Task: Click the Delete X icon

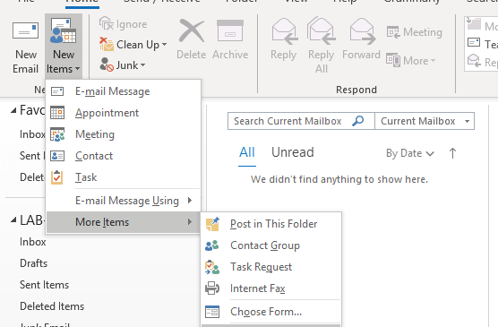Action: pyautogui.click(x=192, y=30)
